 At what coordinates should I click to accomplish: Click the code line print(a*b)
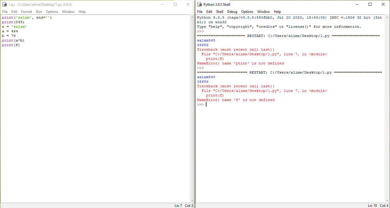pyautogui.click(x=13, y=40)
